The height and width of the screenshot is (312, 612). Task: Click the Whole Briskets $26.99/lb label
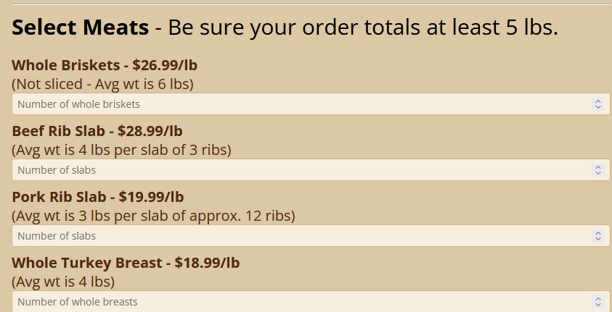(x=105, y=66)
